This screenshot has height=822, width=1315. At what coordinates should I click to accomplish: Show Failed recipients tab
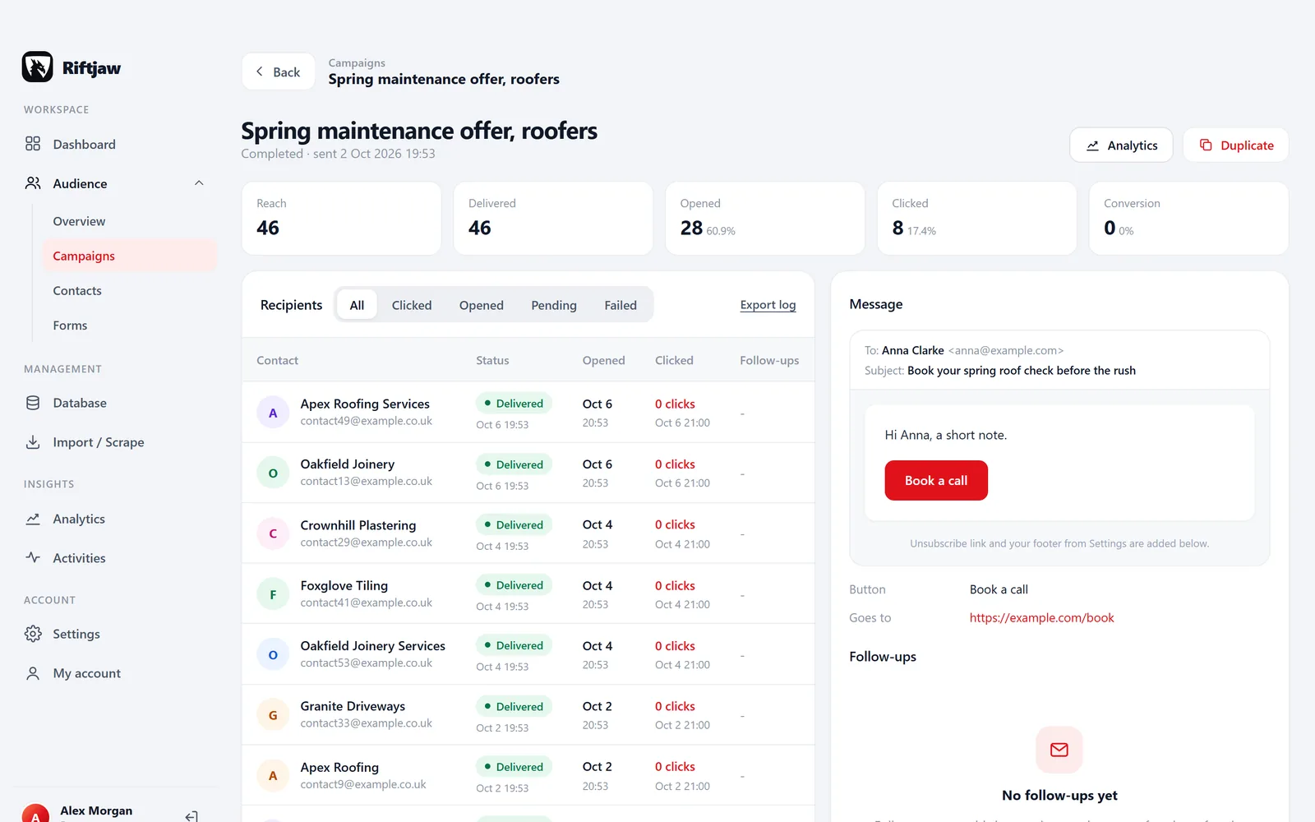tap(621, 305)
